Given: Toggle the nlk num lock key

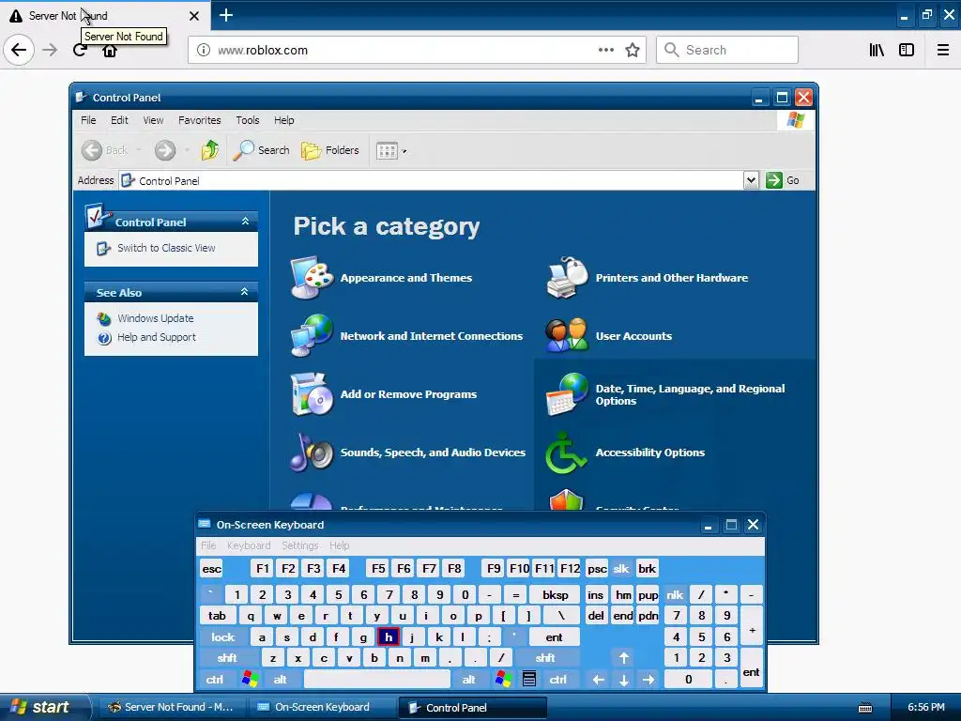Looking at the screenshot, I should (675, 594).
